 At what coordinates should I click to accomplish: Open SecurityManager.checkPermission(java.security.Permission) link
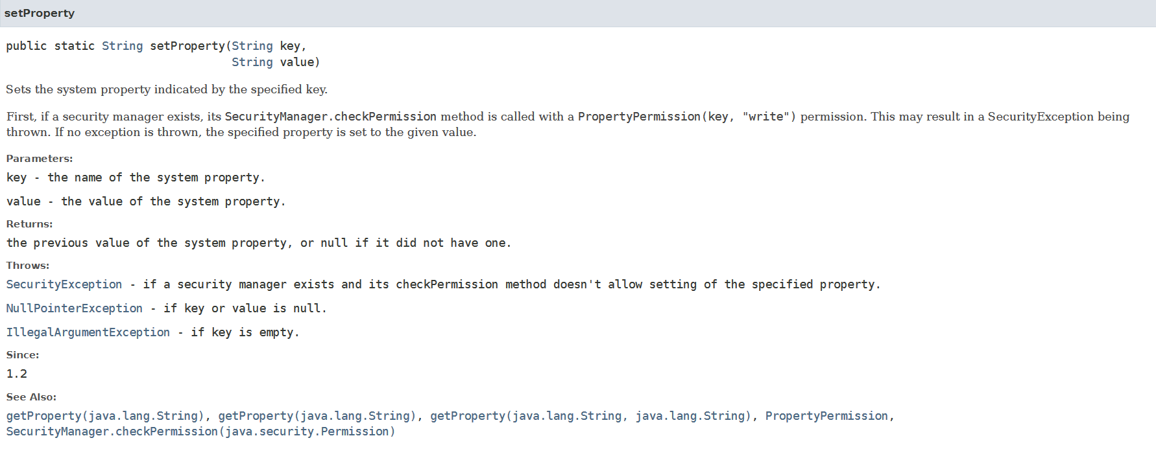click(200, 432)
